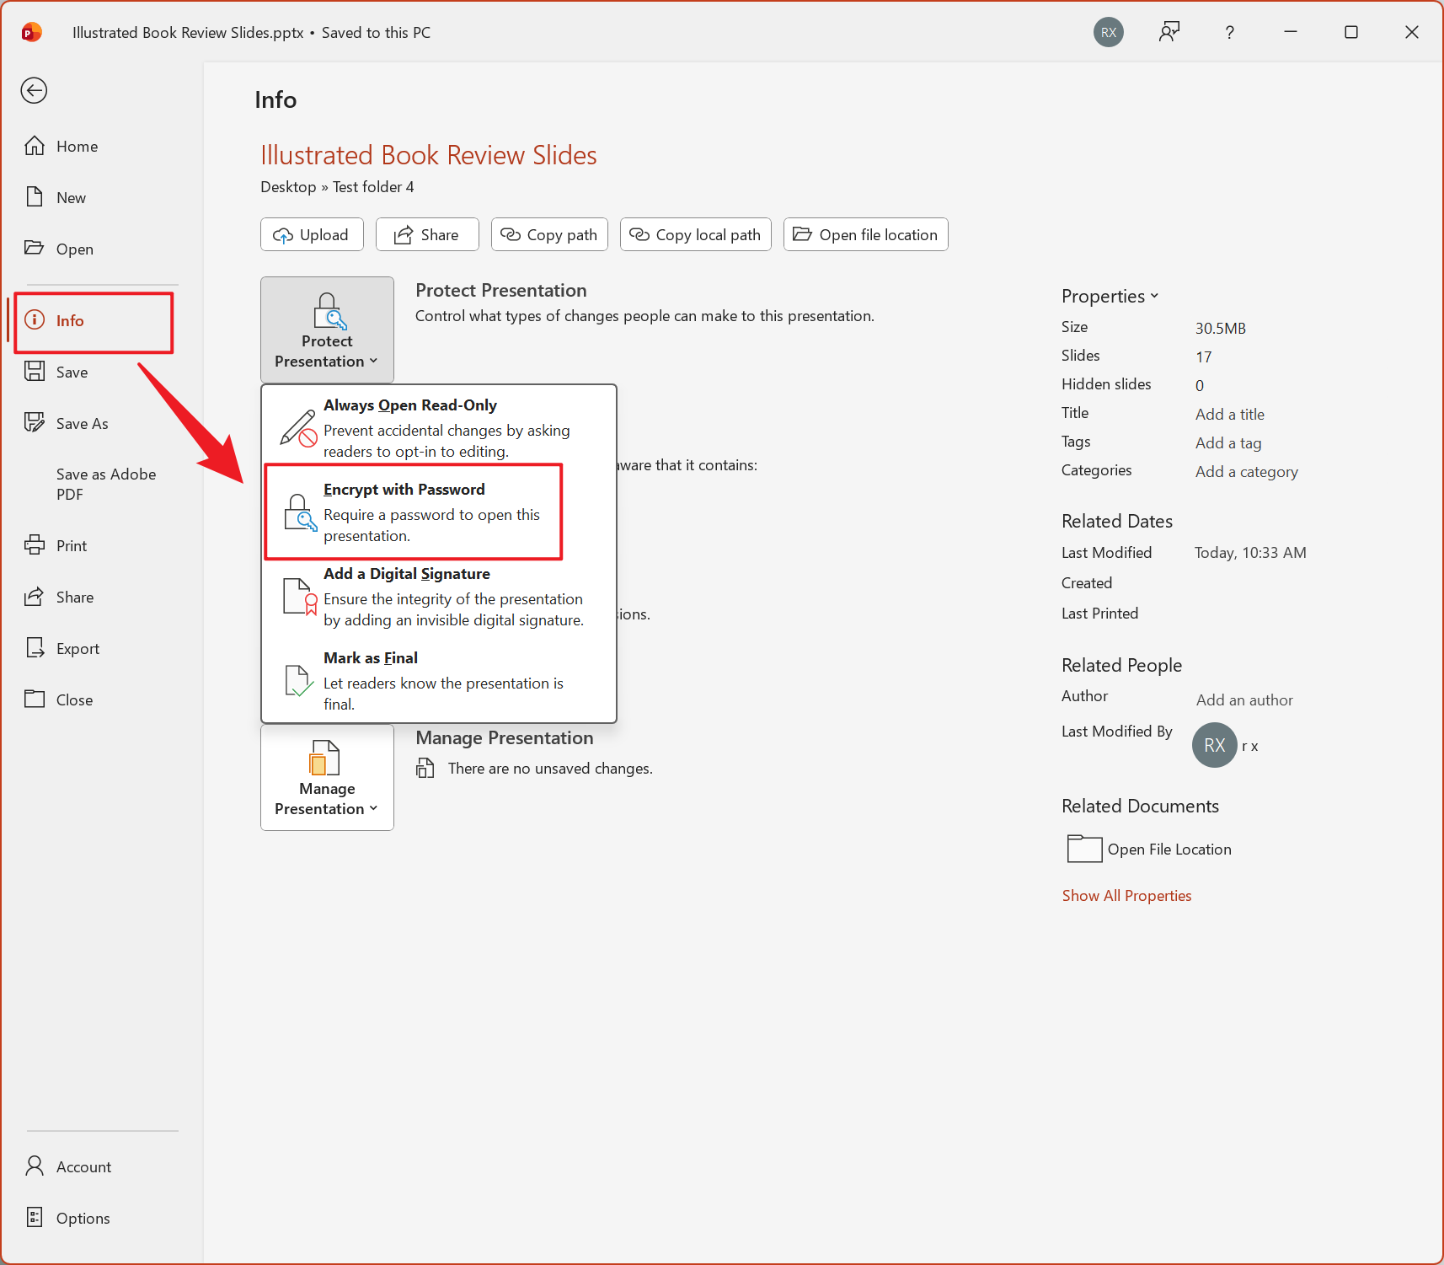Click the Share button near Upload
This screenshot has width=1444, height=1265.
coord(427,235)
